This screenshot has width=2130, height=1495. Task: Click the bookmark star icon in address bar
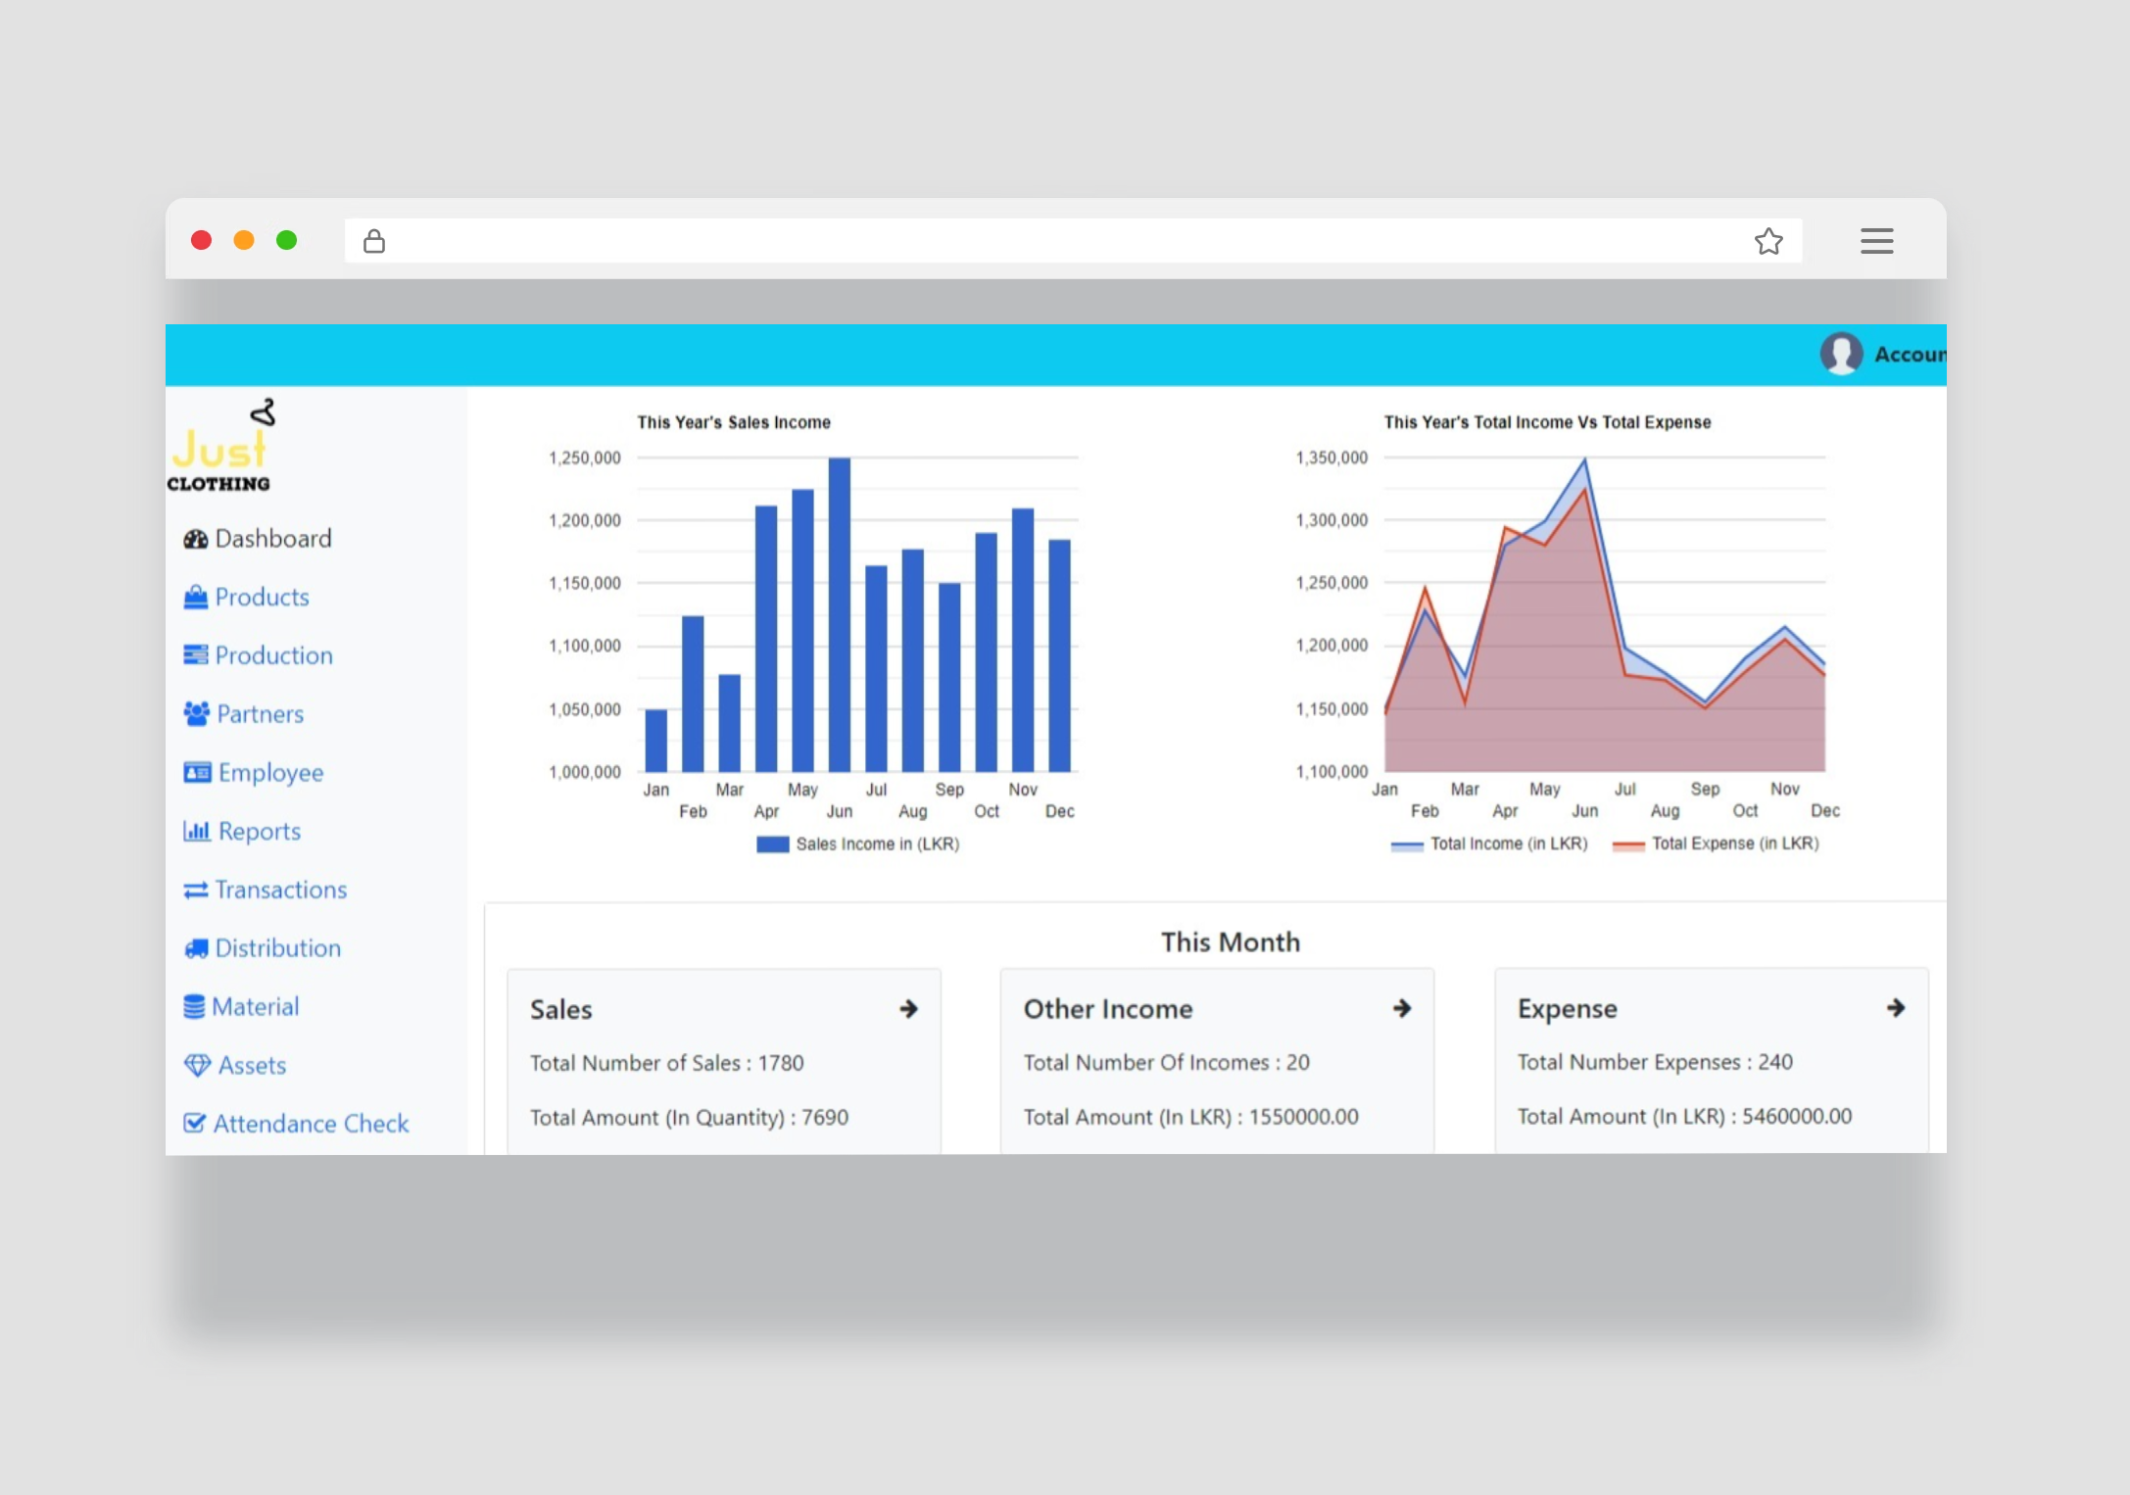[1767, 241]
